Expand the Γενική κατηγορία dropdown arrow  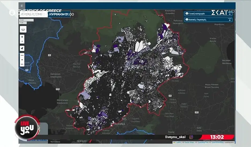(x=229, y=13)
